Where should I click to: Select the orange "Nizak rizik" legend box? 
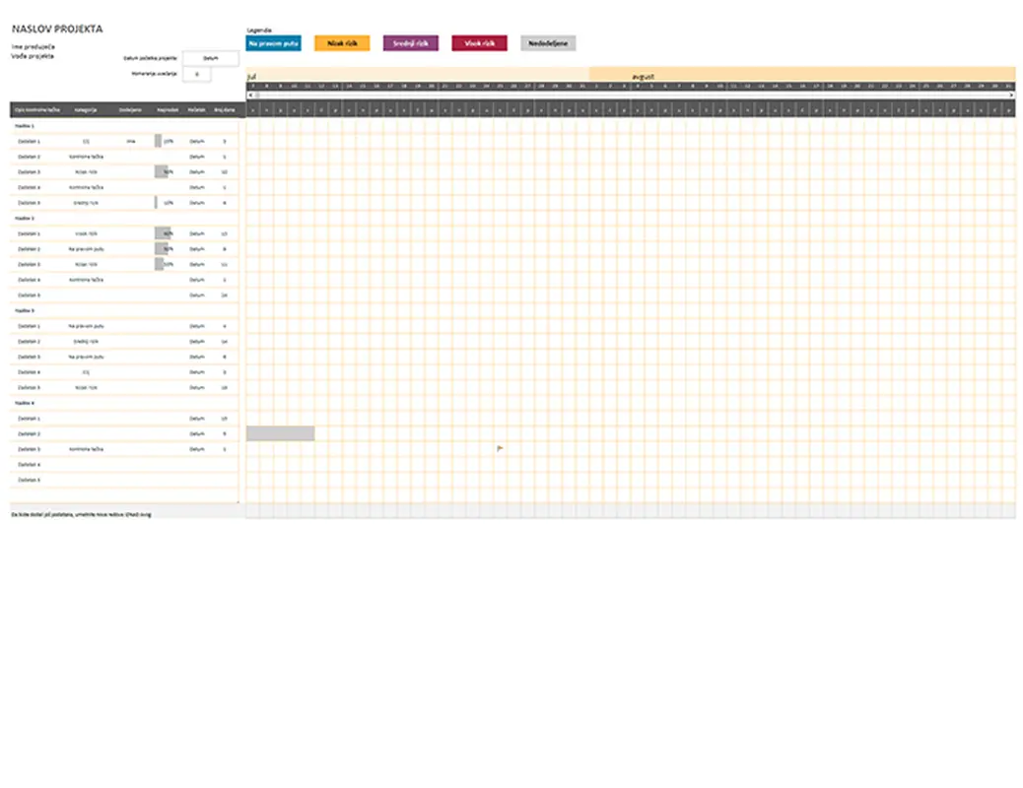[342, 43]
